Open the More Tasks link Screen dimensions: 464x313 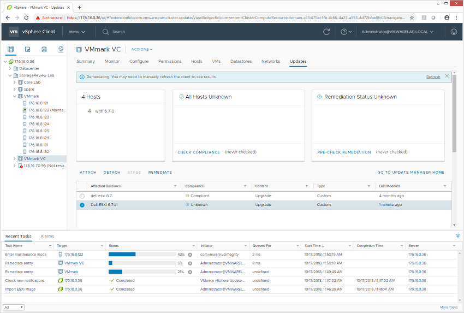tap(449, 308)
